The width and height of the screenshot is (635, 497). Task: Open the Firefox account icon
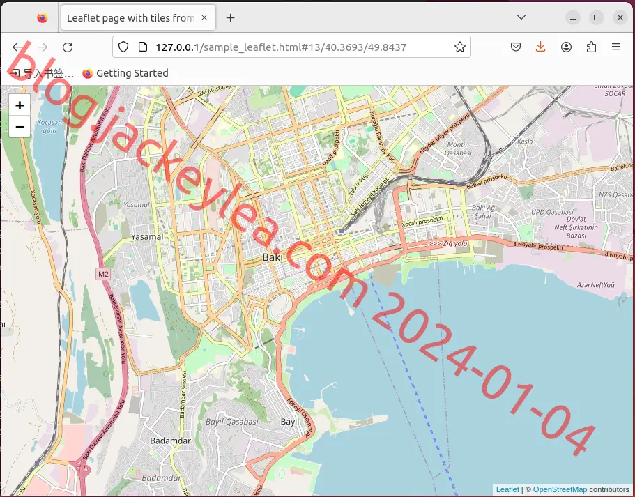tap(566, 47)
